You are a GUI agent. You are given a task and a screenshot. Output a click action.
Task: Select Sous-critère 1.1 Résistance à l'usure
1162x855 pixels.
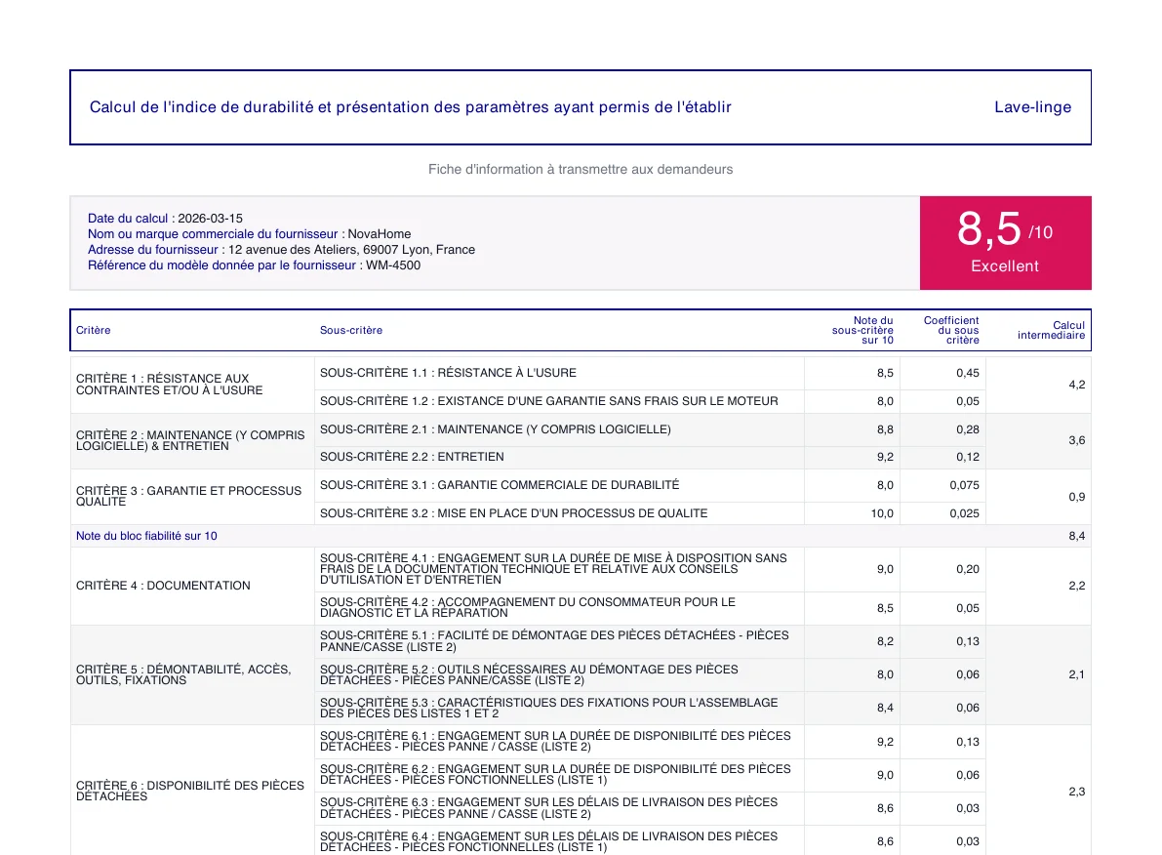click(x=449, y=372)
